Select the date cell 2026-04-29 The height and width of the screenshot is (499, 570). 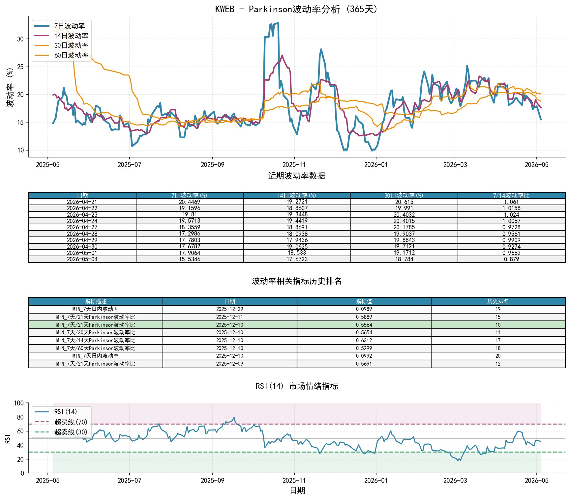[82, 240]
